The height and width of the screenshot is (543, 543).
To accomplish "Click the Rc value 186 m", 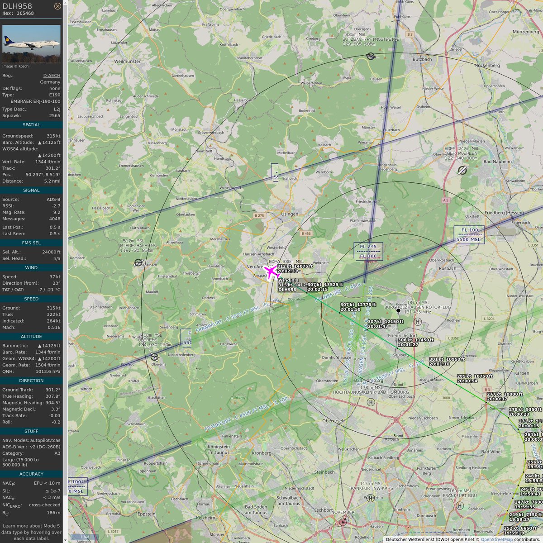I will click(x=54, y=513).
